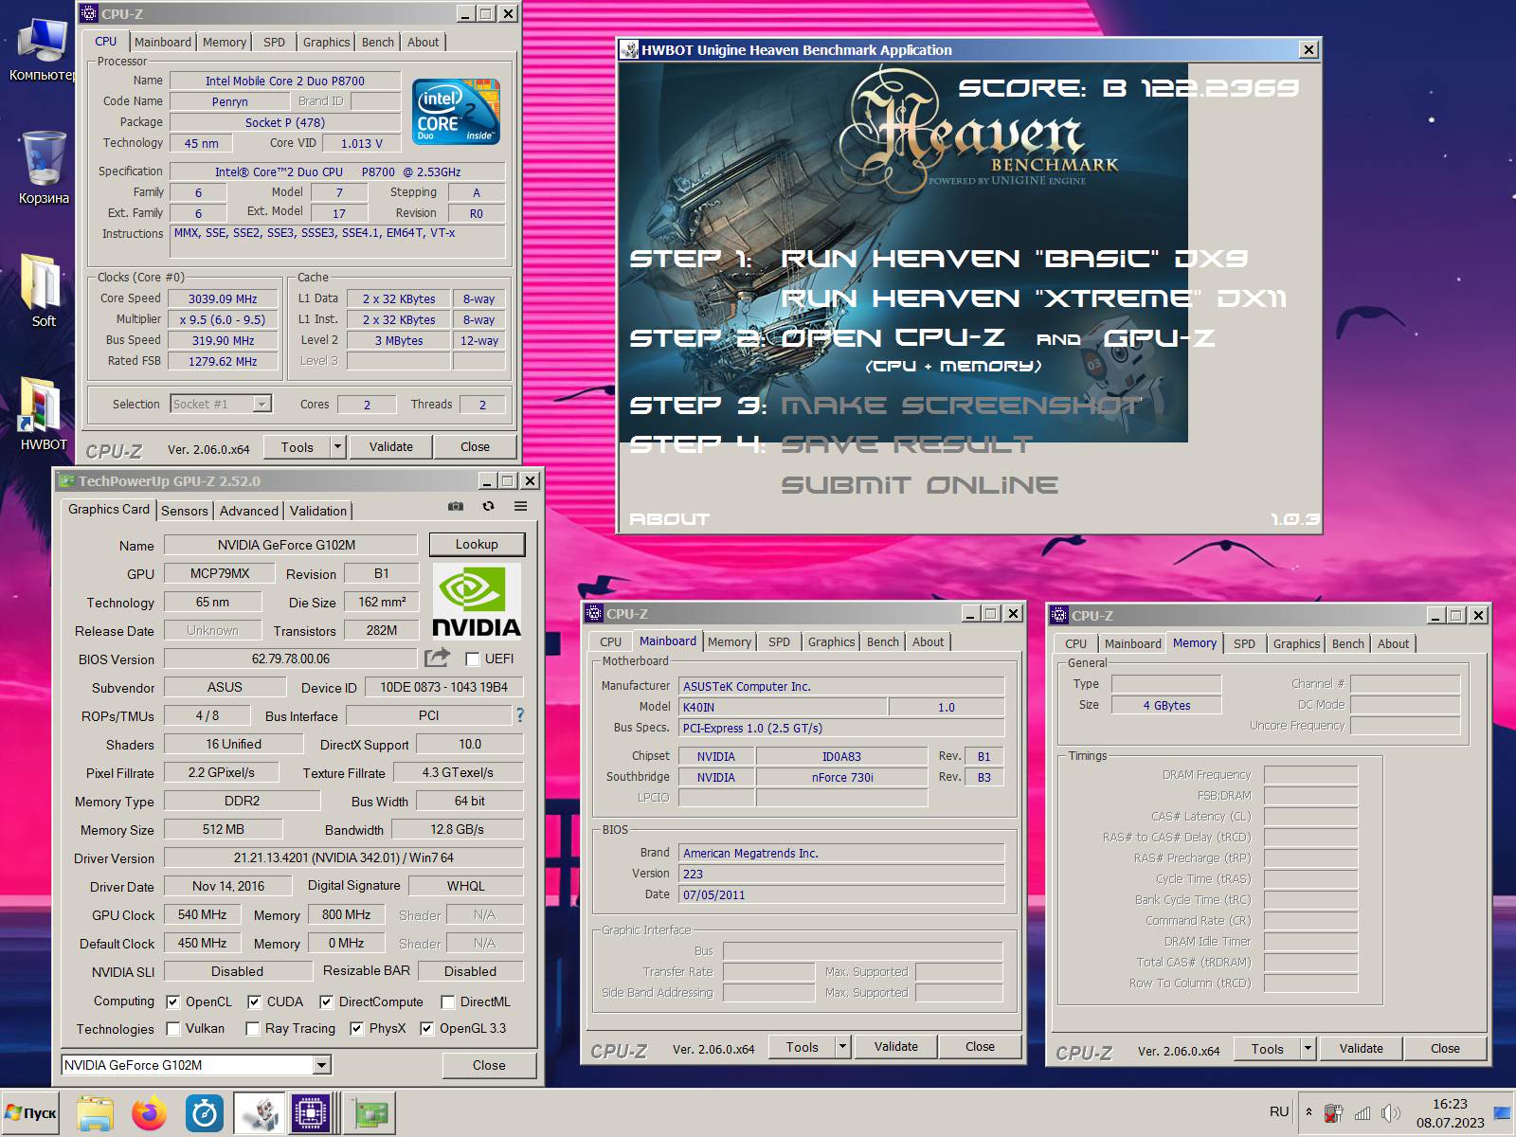Click the Bus Interface question mark icon

click(519, 715)
